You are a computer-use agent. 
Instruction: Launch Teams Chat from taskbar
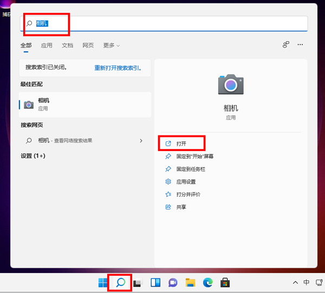pyautogui.click(x=173, y=282)
